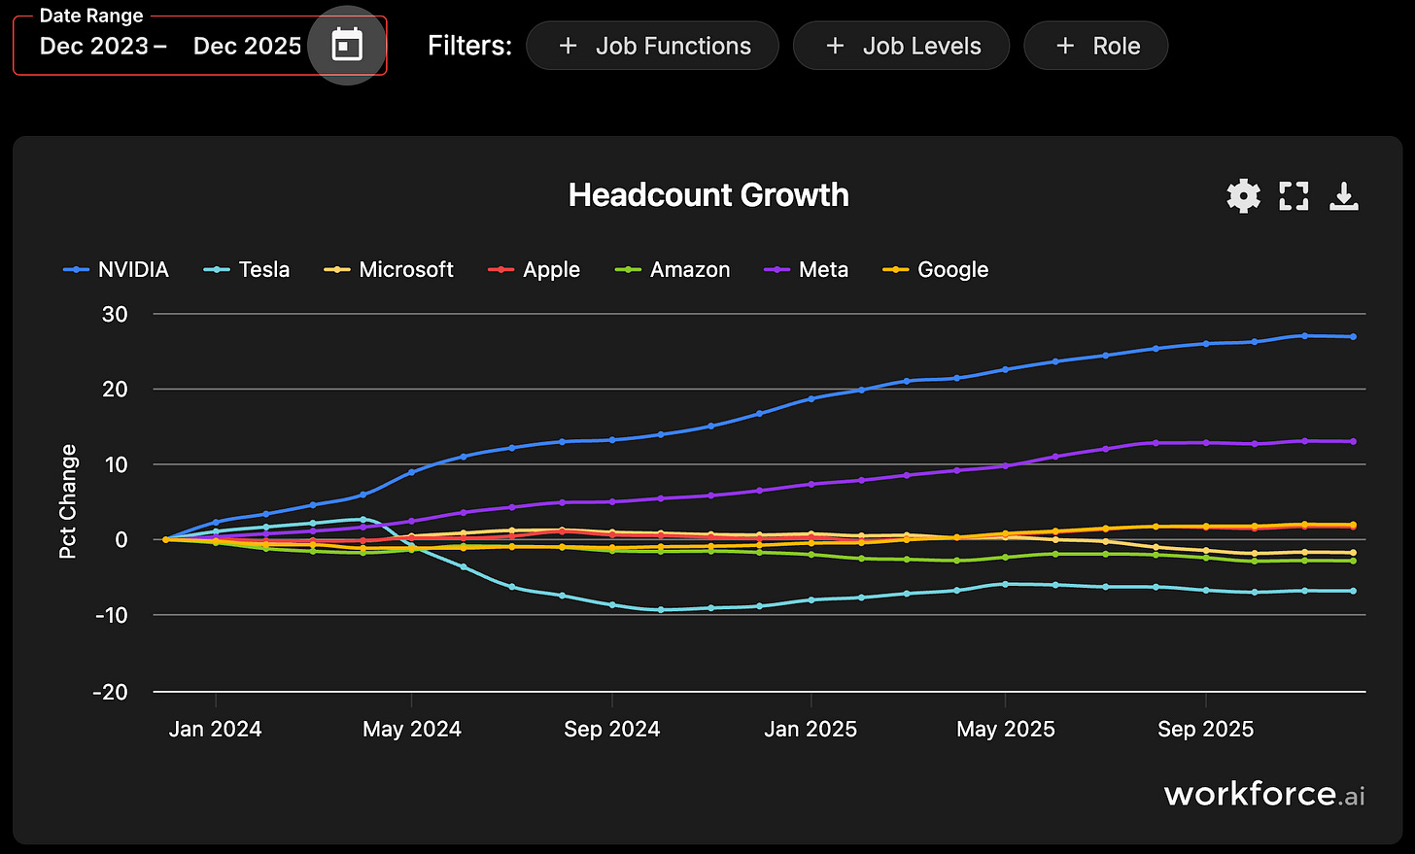1415x854 pixels.
Task: Click the Jan 2024 axis label
Action: 216,730
